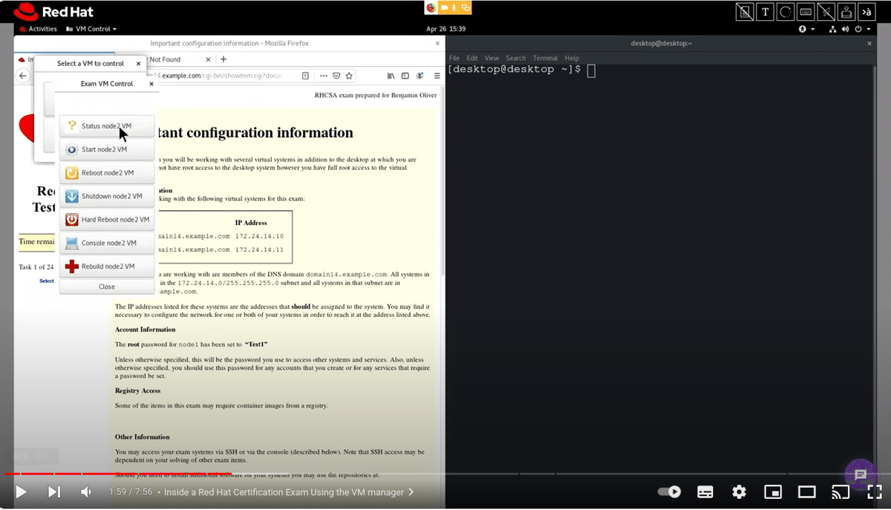
Task: Click Firefox icon in top center bar
Action: pos(431,7)
